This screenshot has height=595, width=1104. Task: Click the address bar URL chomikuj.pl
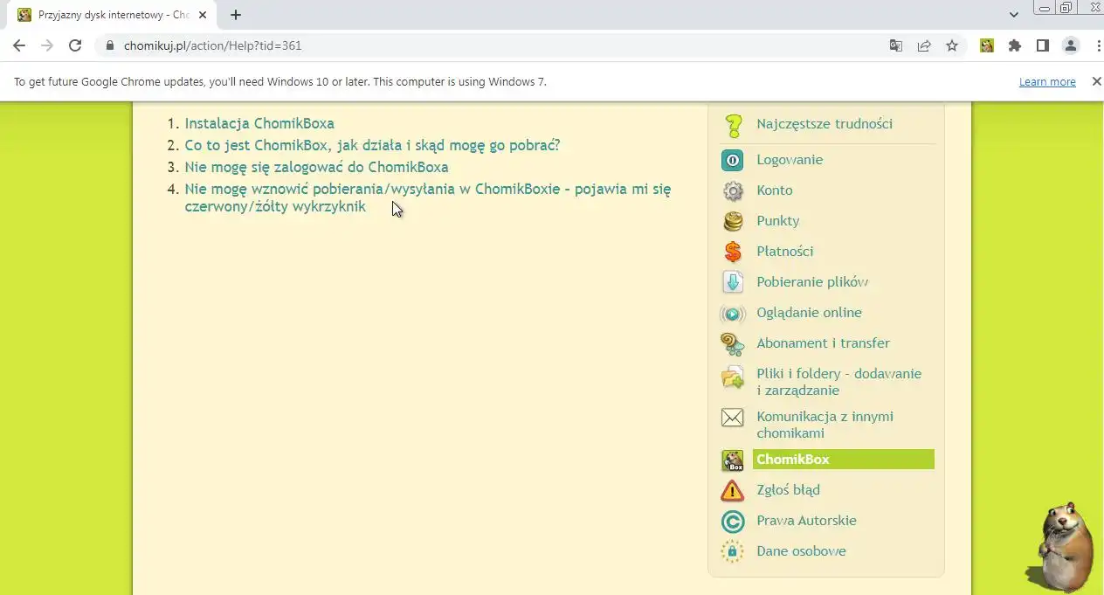pyautogui.click(x=213, y=45)
